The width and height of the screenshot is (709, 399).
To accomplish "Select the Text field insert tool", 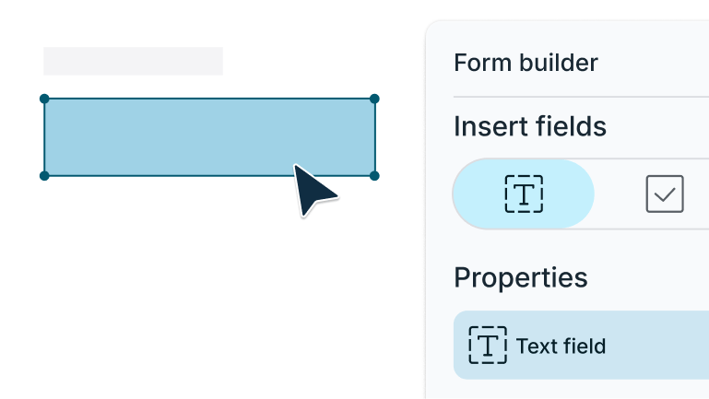I will [x=523, y=194].
